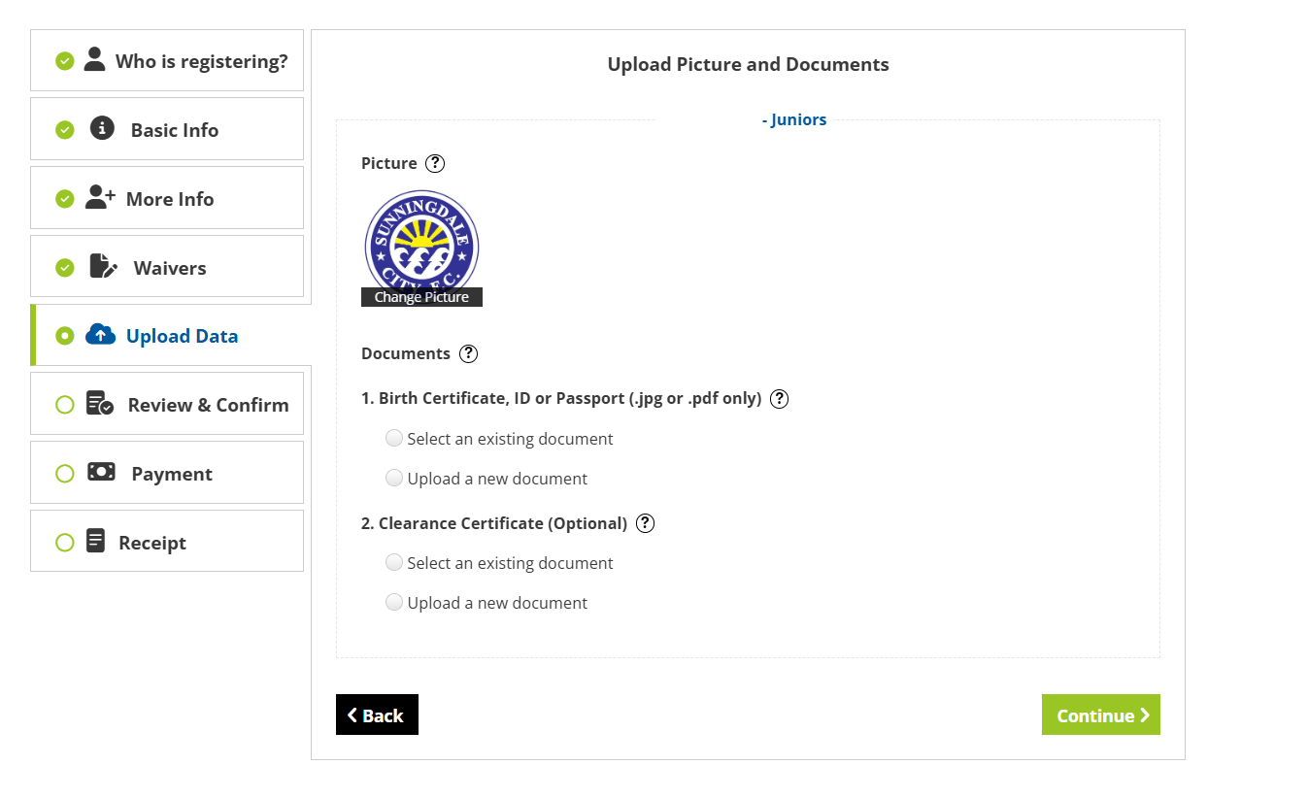
Task: Open the Review & Confirm step
Action: (x=208, y=405)
